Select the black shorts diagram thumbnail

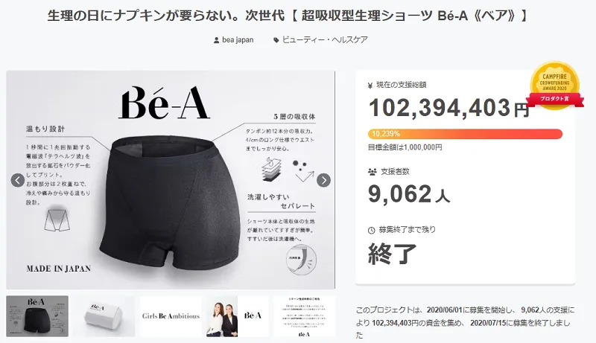coord(37,316)
